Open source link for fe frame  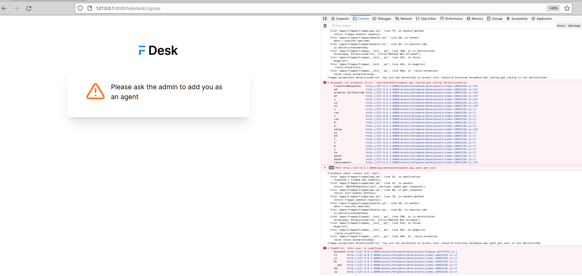coord(421,153)
